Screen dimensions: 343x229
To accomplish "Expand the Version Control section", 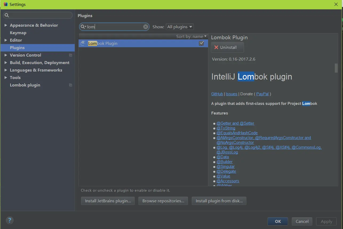I will (6, 55).
